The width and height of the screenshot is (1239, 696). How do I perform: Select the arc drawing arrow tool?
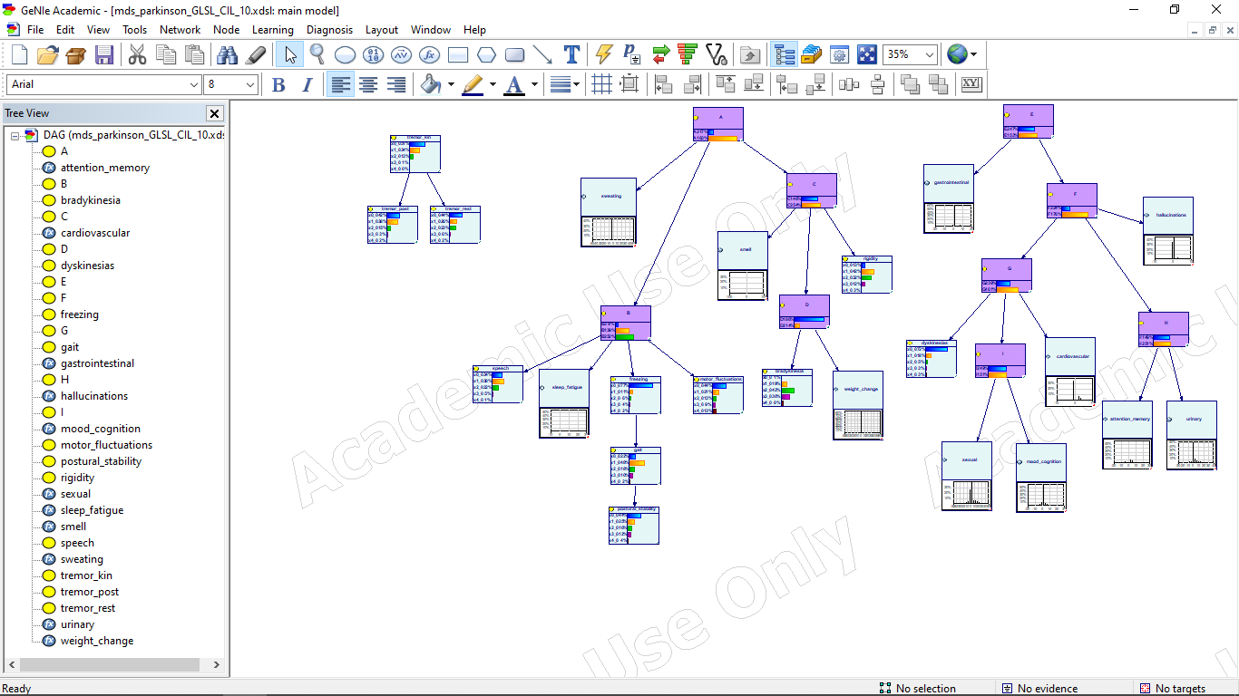(542, 54)
